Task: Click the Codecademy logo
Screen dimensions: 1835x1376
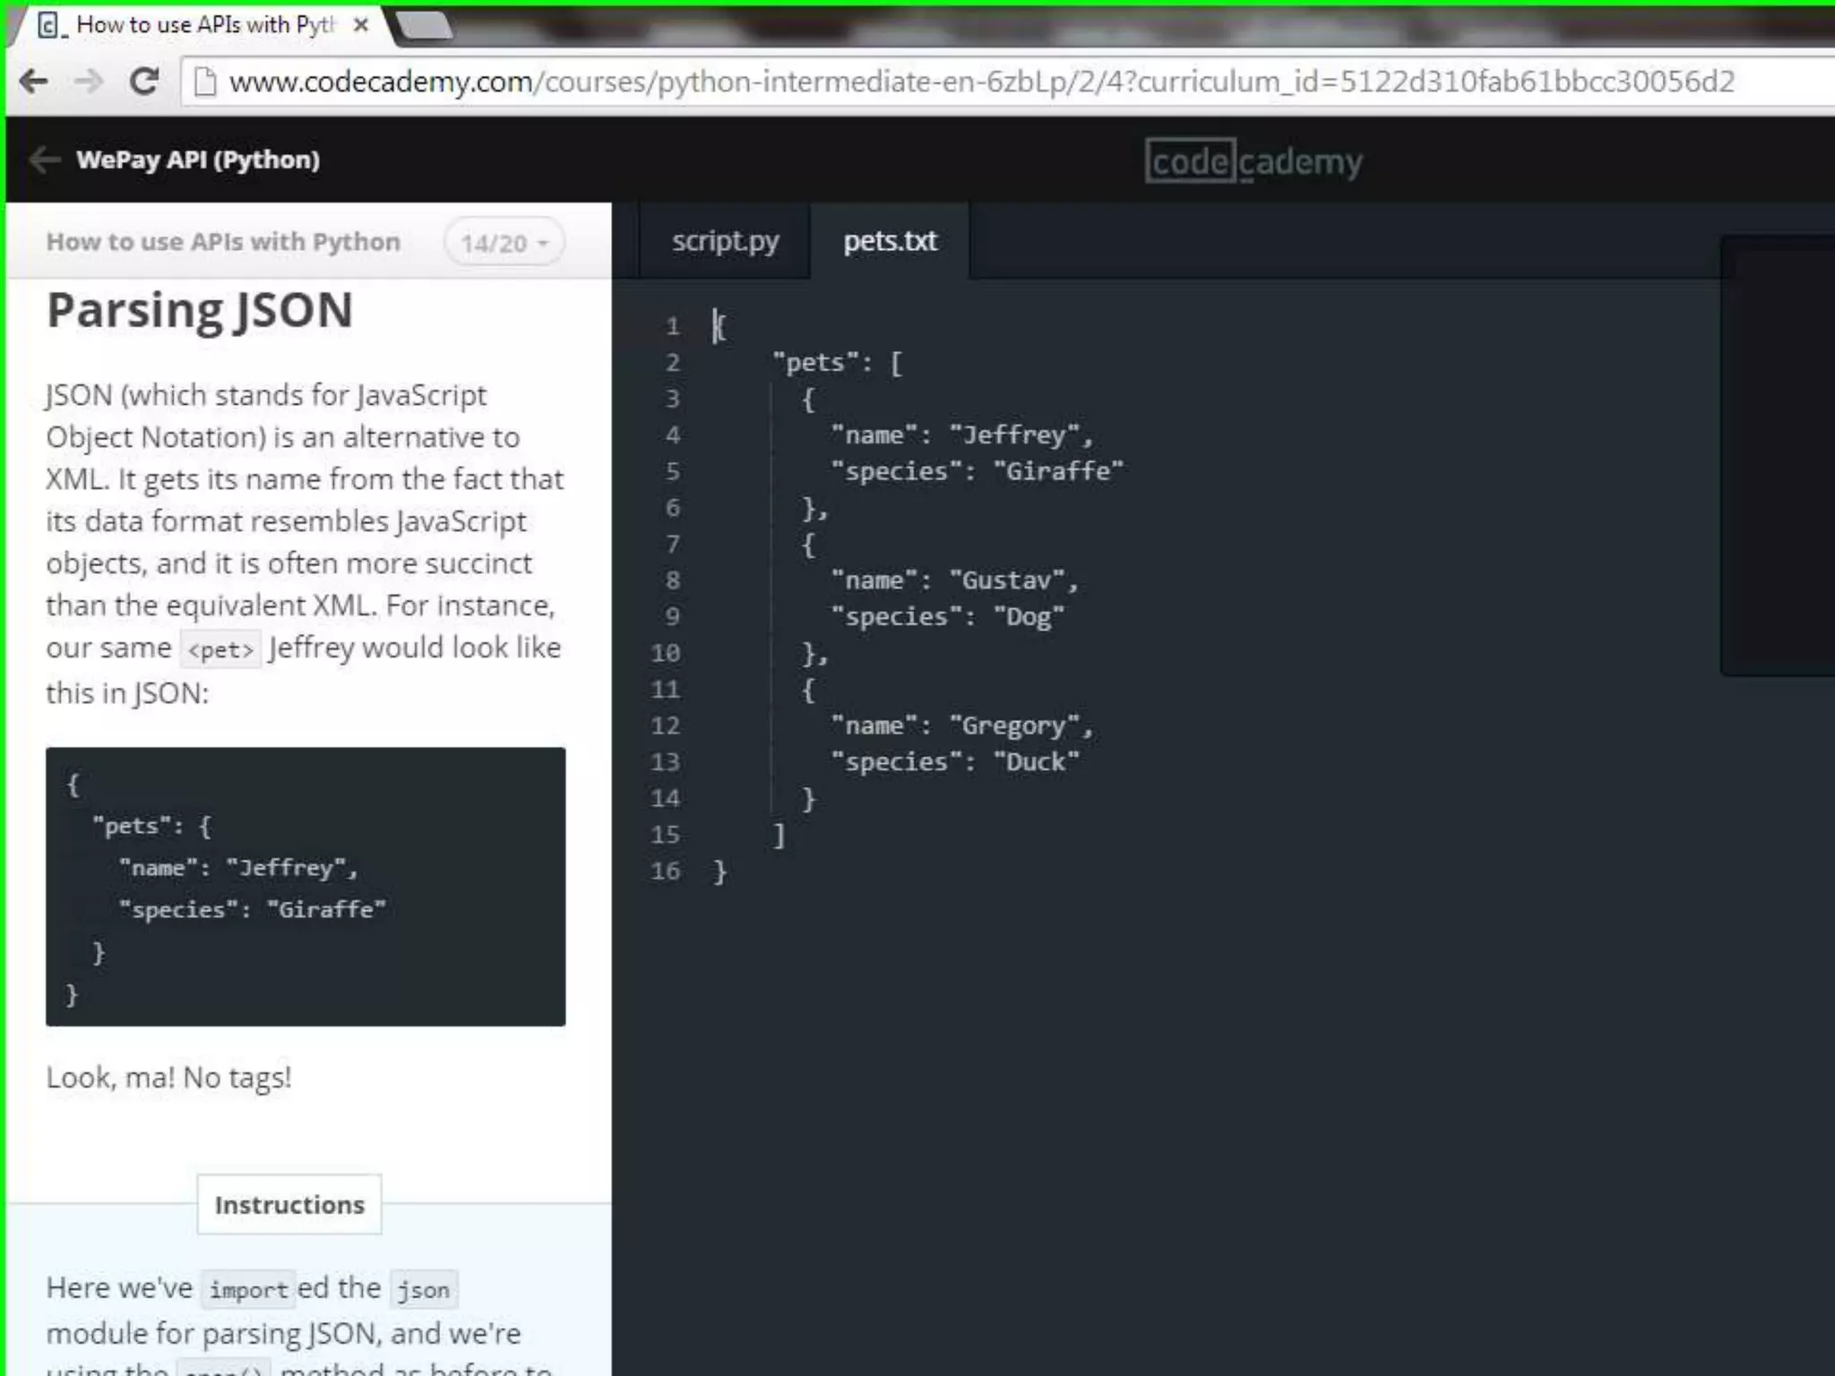Action: click(x=1253, y=161)
